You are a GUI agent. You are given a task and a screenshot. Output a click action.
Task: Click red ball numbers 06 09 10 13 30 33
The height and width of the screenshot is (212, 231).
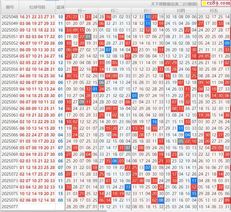click(37, 50)
